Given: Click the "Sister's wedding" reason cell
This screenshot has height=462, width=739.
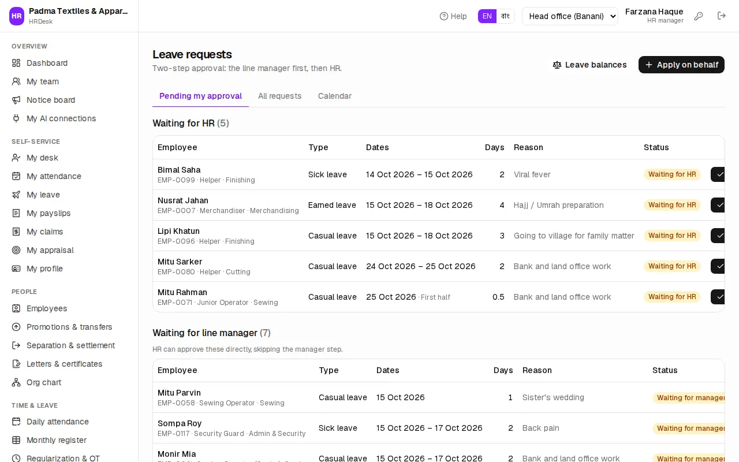Looking at the screenshot, I should coord(553,397).
